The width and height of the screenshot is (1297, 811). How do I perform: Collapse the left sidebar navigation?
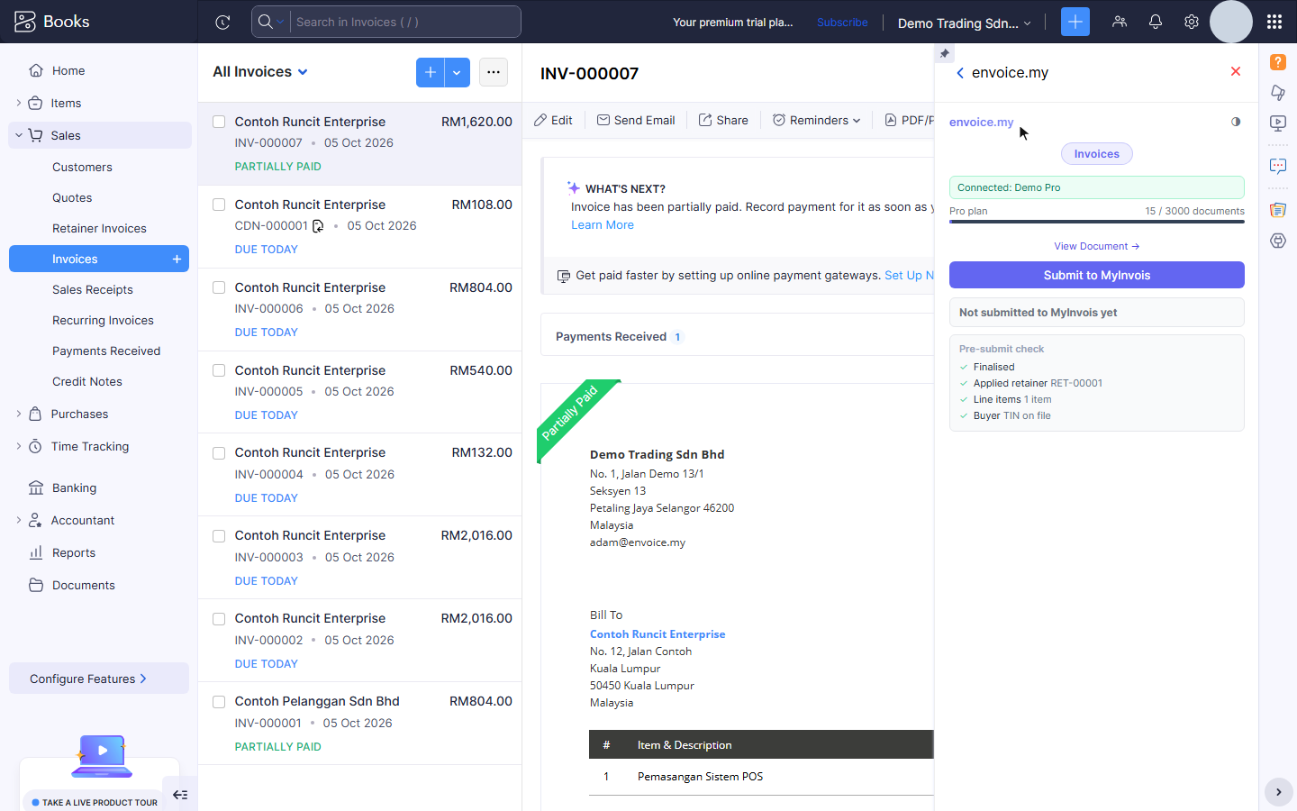click(180, 795)
